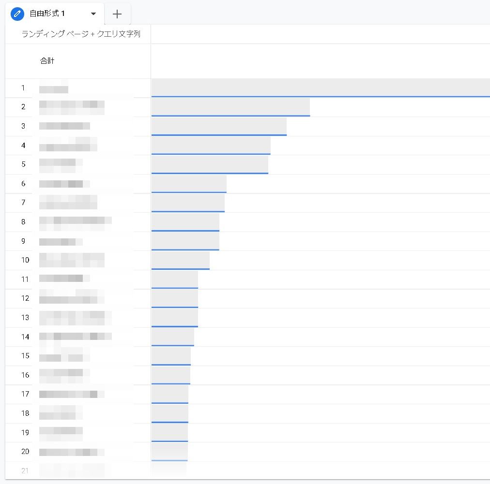Click the longest bar in row 1

(321, 88)
